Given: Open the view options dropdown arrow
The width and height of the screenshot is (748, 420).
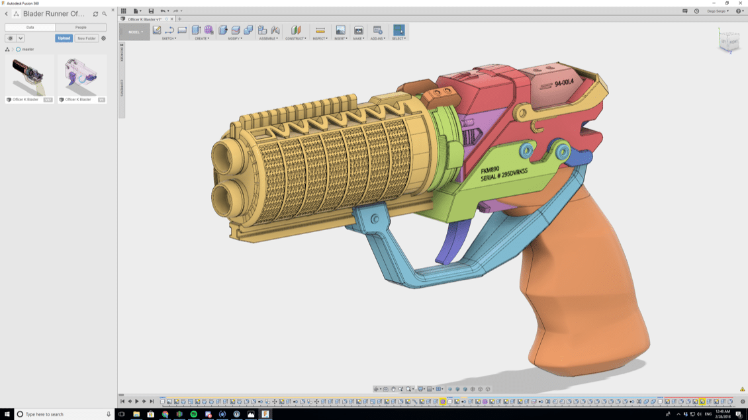Looking at the screenshot, I should point(21,38).
